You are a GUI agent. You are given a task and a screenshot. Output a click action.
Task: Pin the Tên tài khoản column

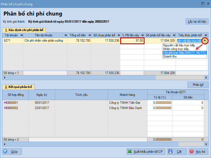[65, 35]
